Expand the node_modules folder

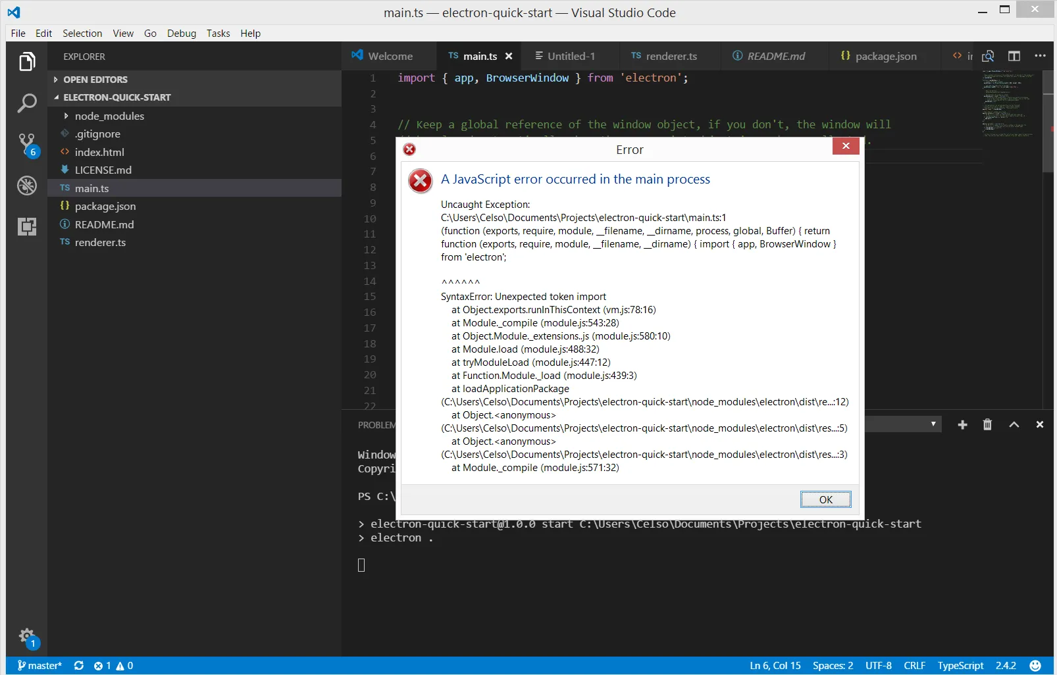194,116
